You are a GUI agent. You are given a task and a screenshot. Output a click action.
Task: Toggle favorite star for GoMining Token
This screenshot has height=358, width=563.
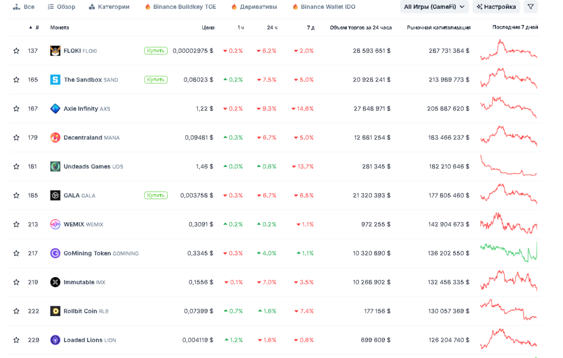coord(16,253)
